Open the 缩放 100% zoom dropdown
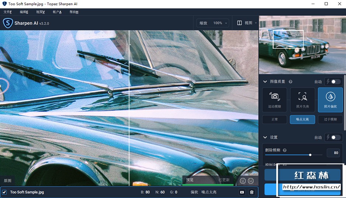The width and height of the screenshot is (346, 198). pos(213,23)
